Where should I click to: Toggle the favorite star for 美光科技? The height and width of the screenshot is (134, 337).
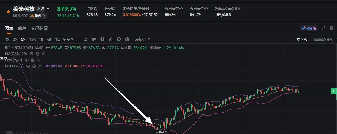click(8, 12)
